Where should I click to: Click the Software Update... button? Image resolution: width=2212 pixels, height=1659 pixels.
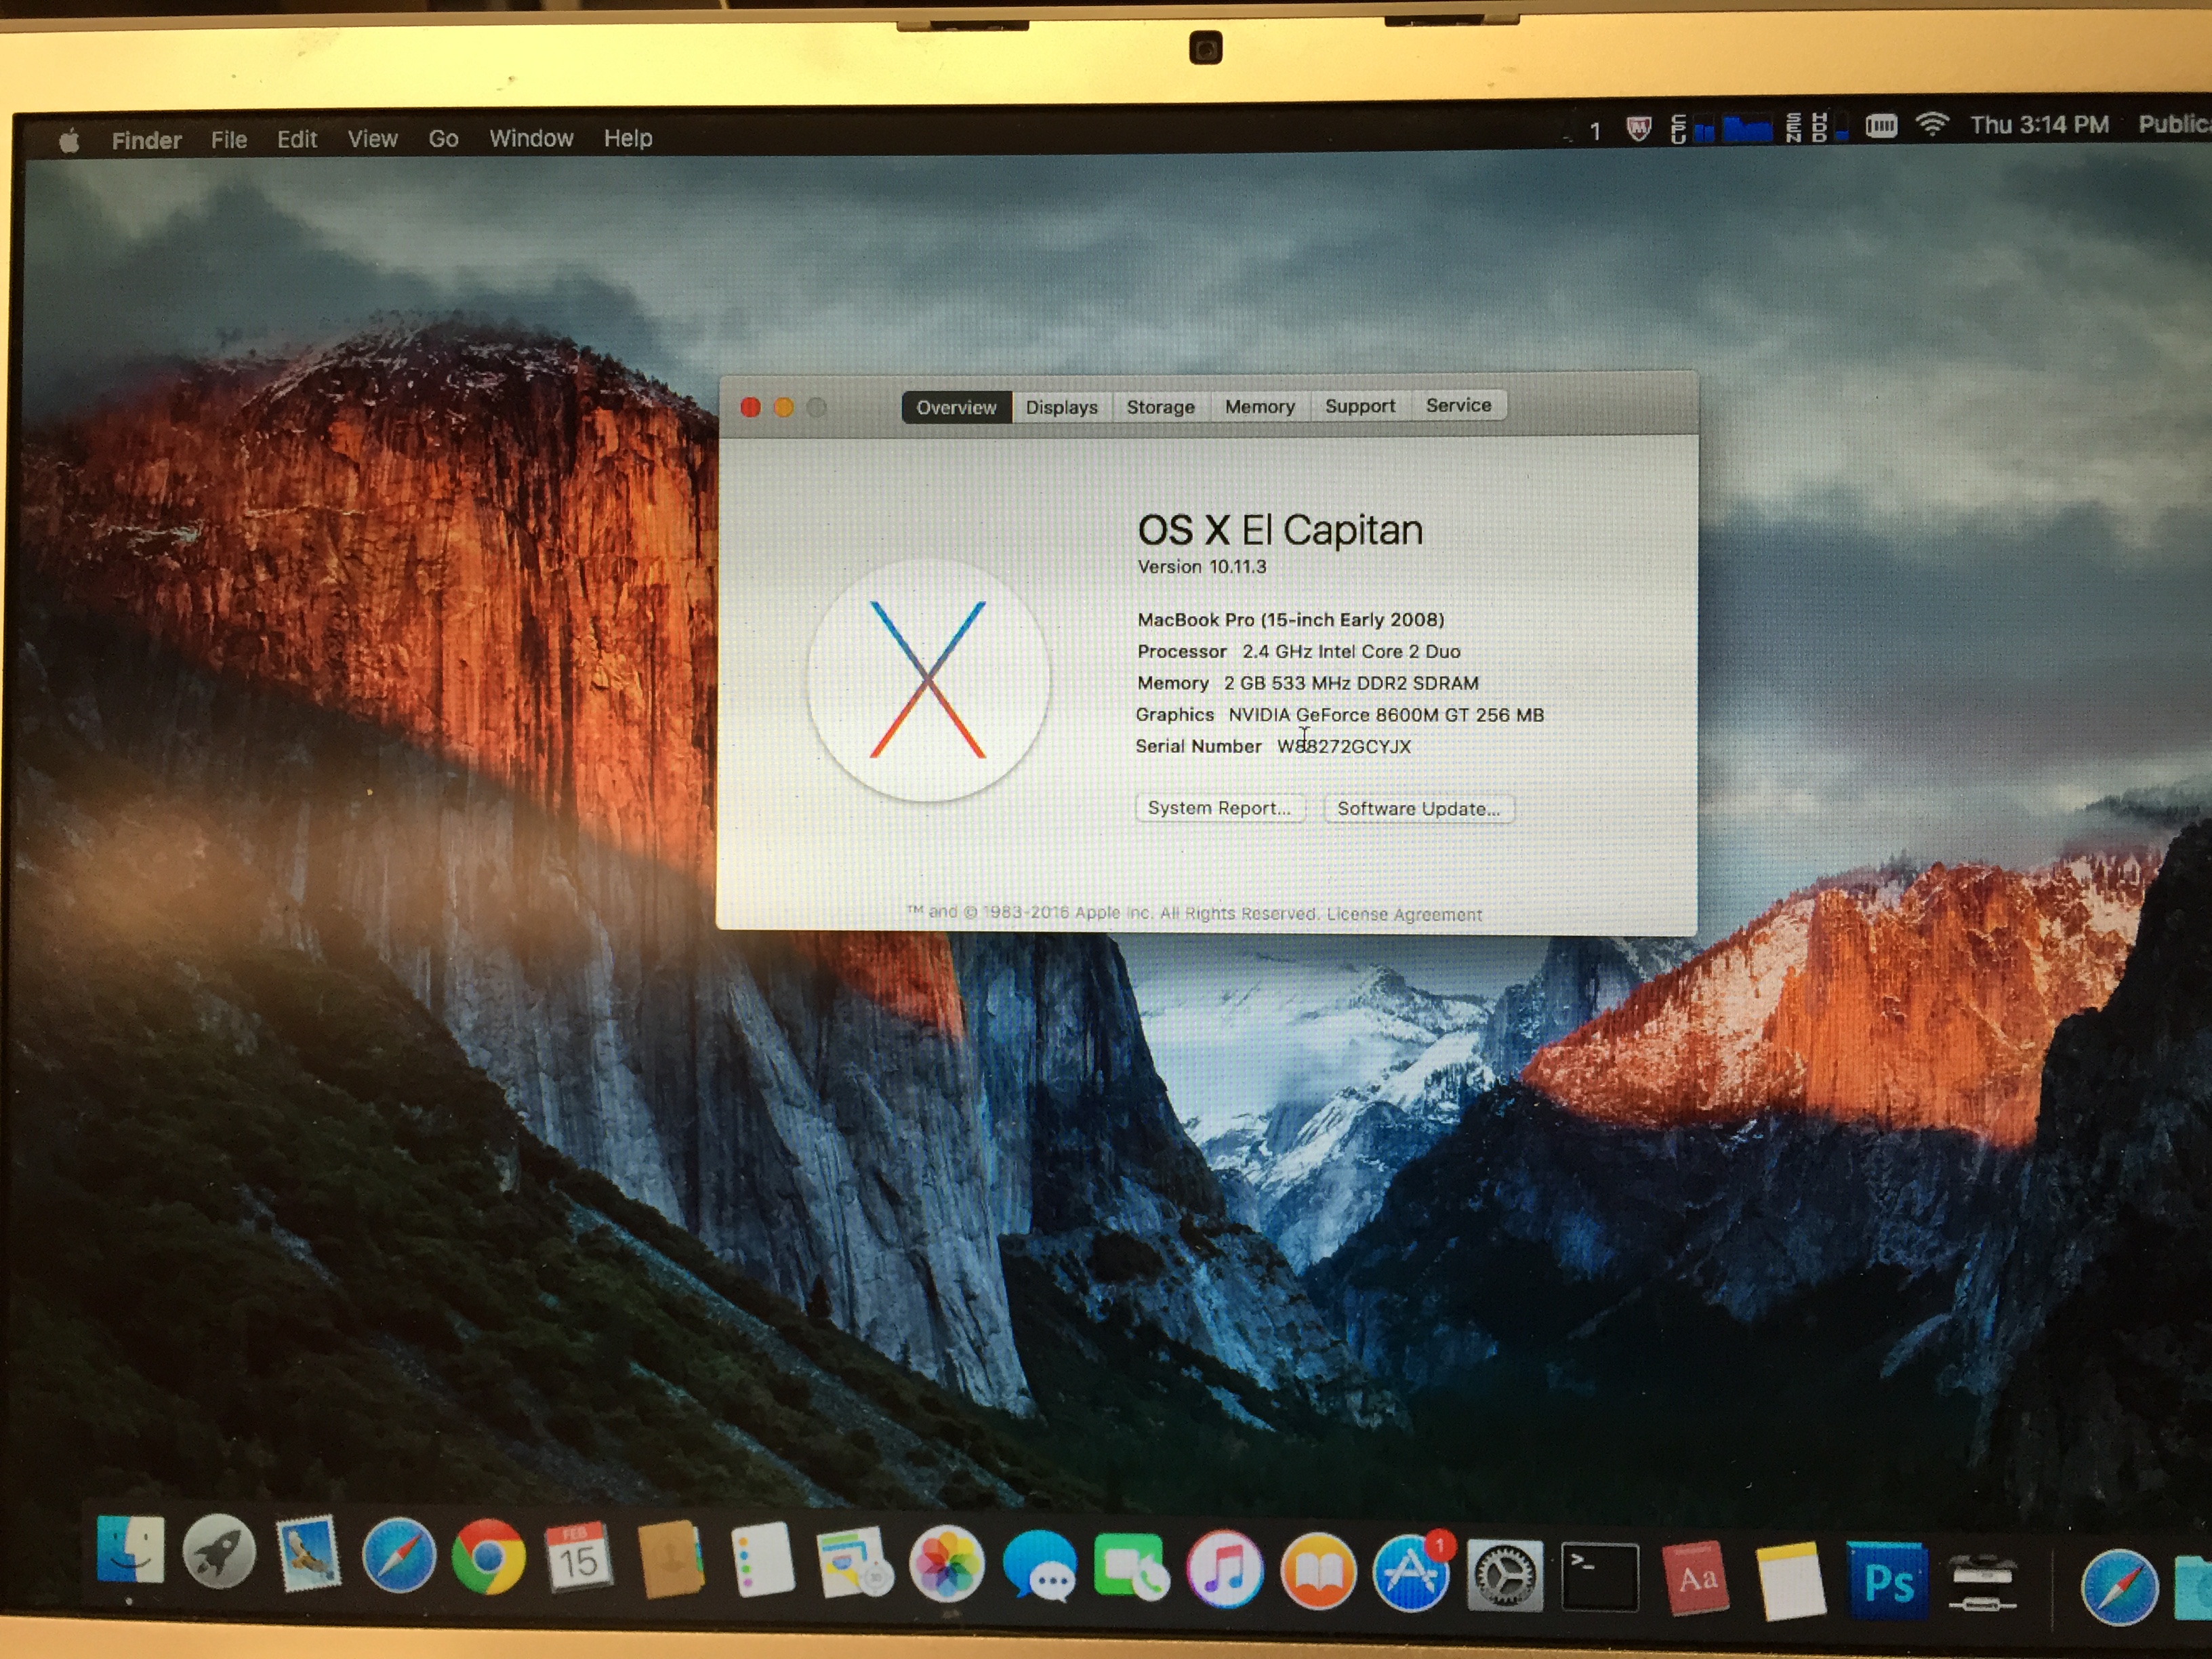click(x=1418, y=809)
